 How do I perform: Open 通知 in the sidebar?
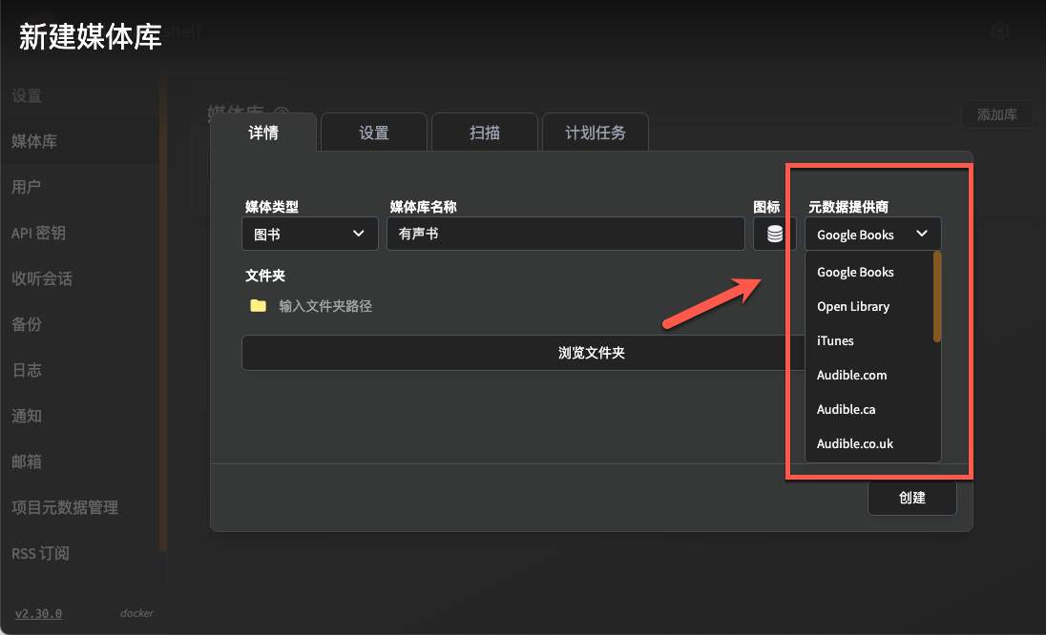click(80, 416)
